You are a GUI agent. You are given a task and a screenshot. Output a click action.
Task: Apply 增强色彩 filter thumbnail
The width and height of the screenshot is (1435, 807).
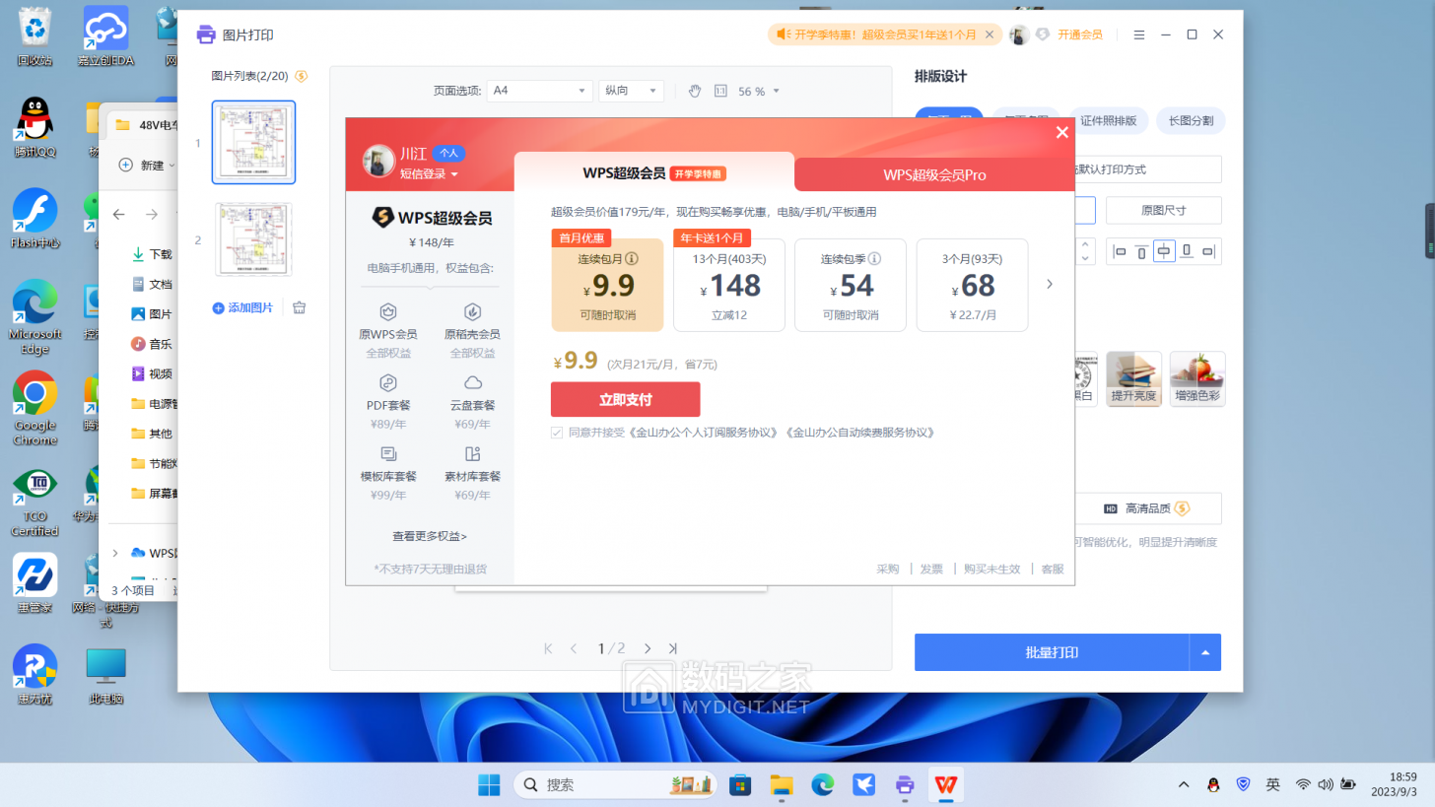point(1197,378)
